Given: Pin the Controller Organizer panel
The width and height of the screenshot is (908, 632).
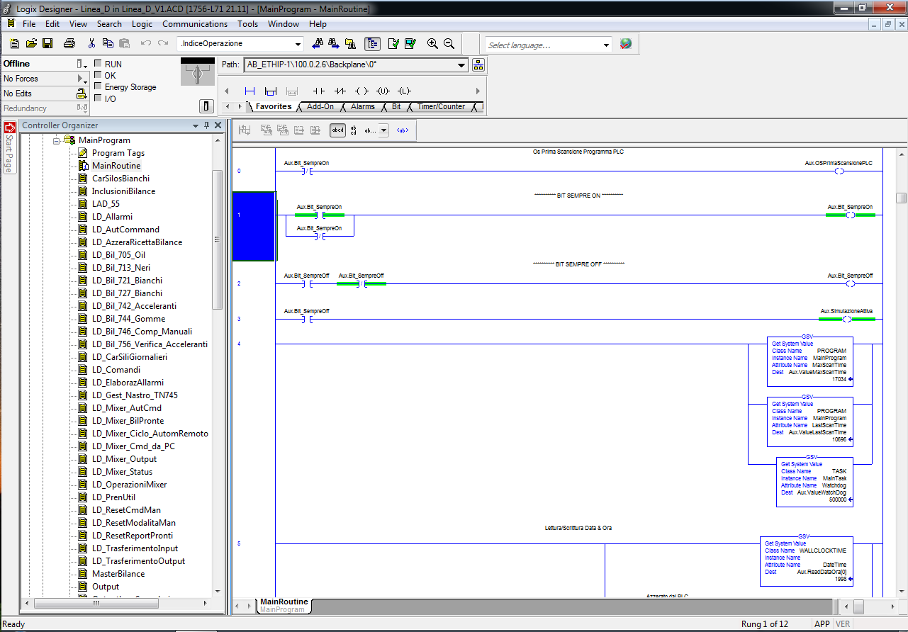Looking at the screenshot, I should [x=207, y=125].
